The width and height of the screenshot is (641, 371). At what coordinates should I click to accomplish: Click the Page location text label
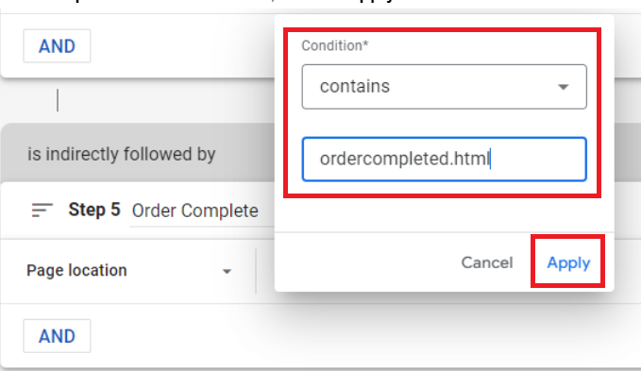click(76, 271)
